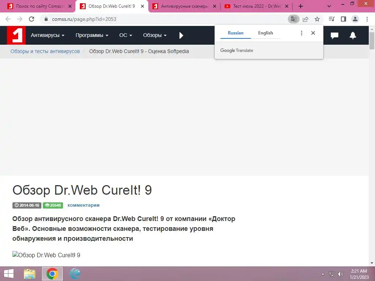Image resolution: width=375 pixels, height=281 pixels.
Task: Open Windows Start menu
Action: (9, 274)
